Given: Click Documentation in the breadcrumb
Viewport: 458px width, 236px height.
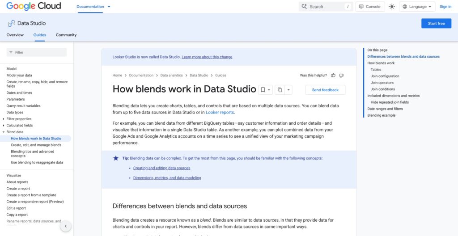Looking at the screenshot, I should click(141, 76).
